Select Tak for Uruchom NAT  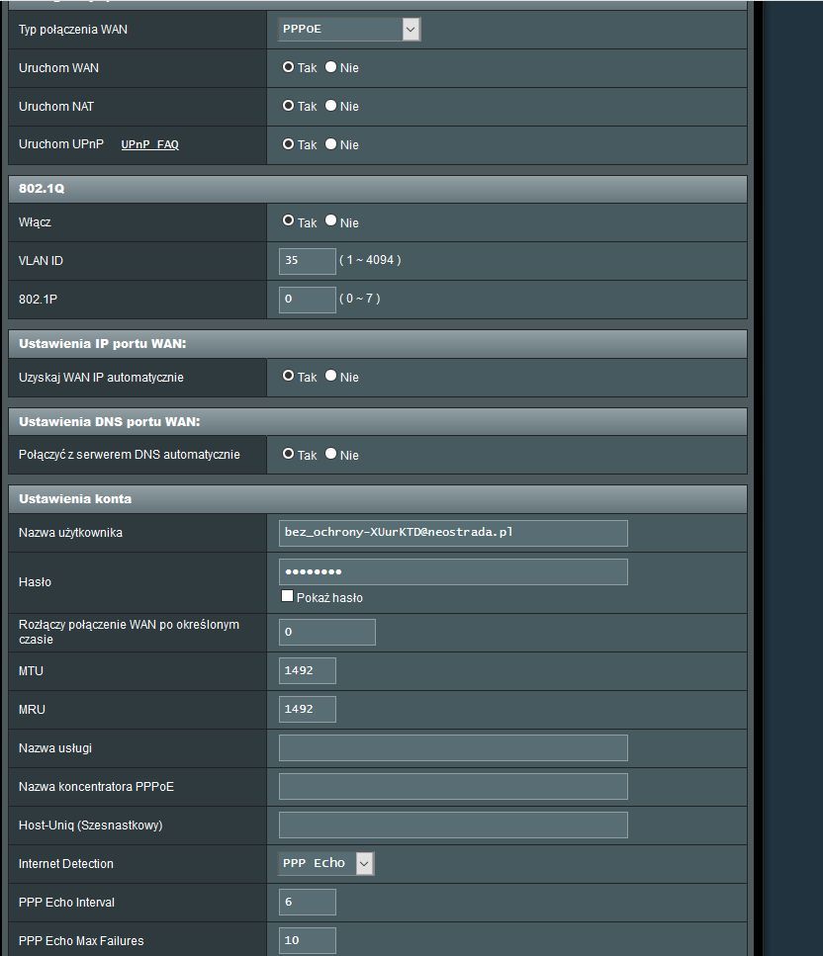pos(288,106)
